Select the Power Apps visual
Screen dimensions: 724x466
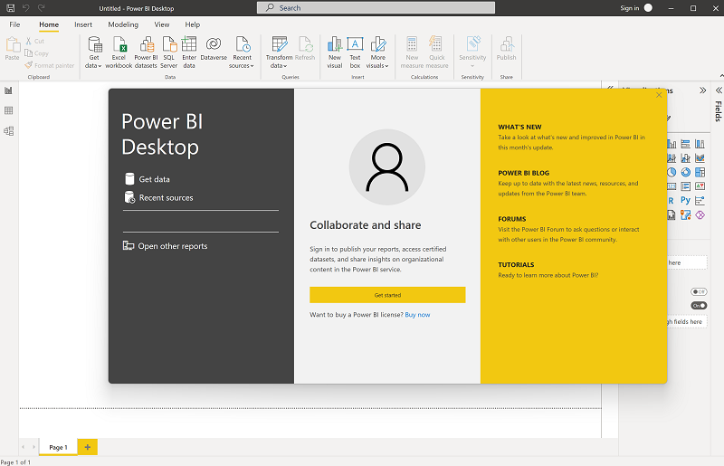pos(700,214)
